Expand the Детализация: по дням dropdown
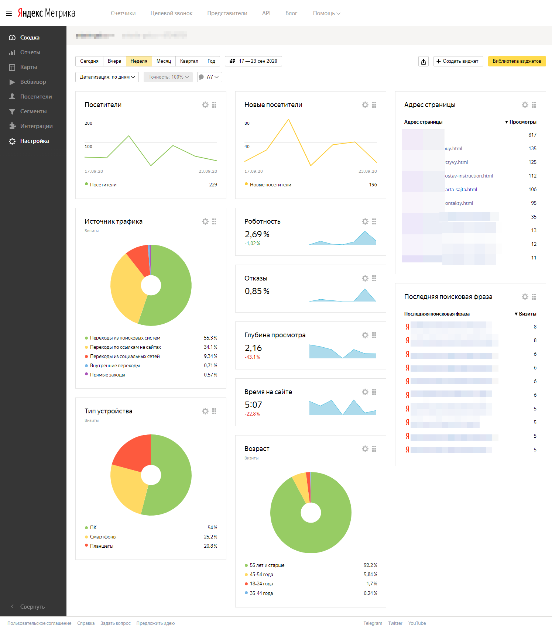The image size is (552, 630). pos(107,77)
